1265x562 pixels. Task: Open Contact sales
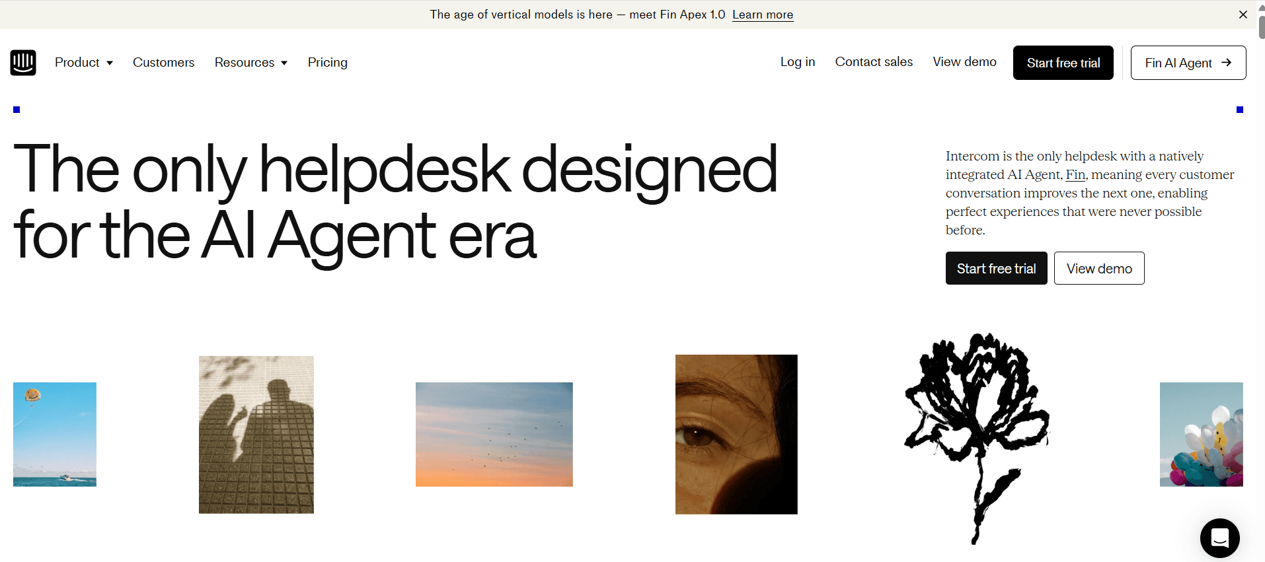[874, 62]
